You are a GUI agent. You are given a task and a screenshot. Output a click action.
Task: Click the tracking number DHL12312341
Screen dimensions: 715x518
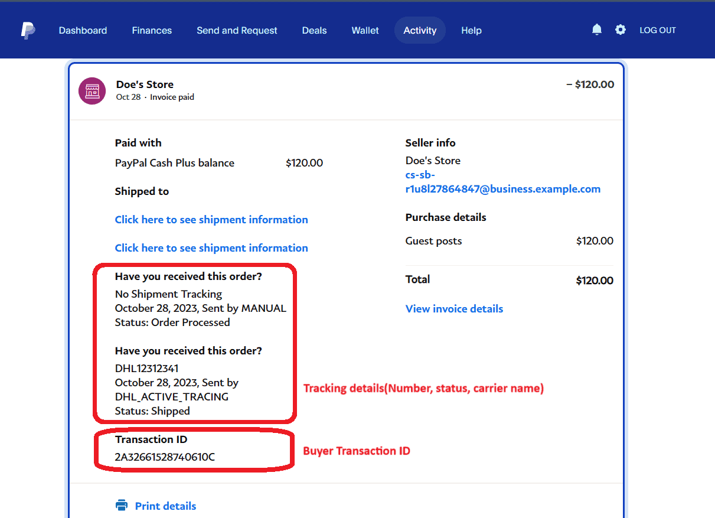tap(146, 369)
